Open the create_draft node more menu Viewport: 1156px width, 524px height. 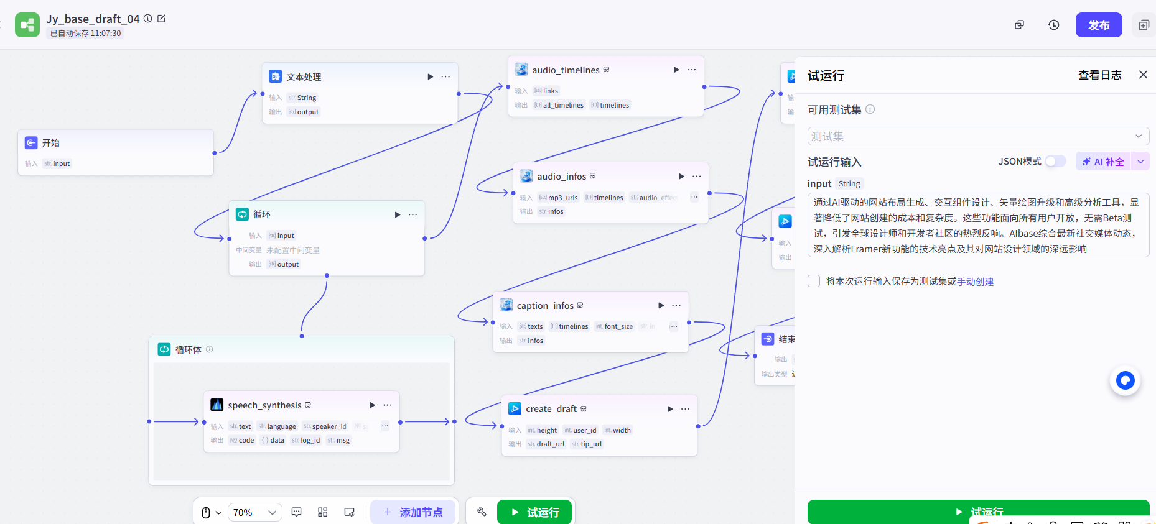[x=685, y=409]
